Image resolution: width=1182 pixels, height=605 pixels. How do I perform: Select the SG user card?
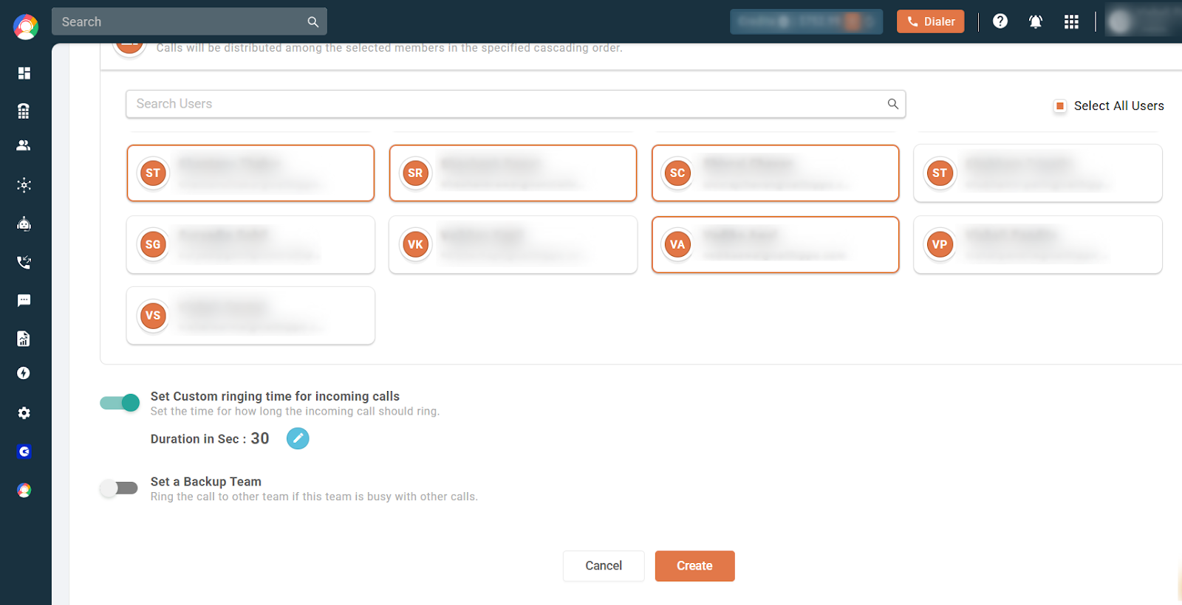[x=250, y=245]
